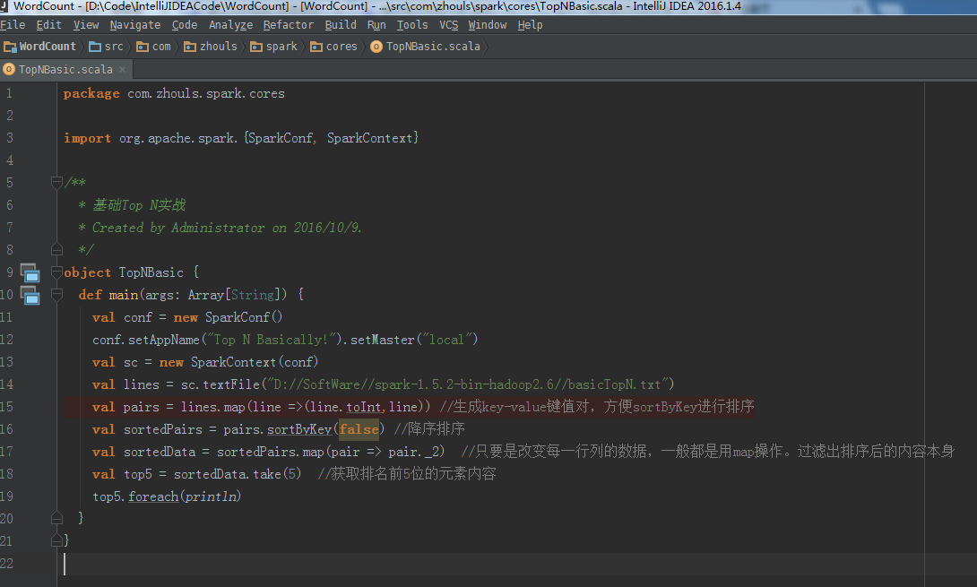This screenshot has width=977, height=587.
Task: Close the TopNBasic.scala editor tab
Action: (x=122, y=69)
